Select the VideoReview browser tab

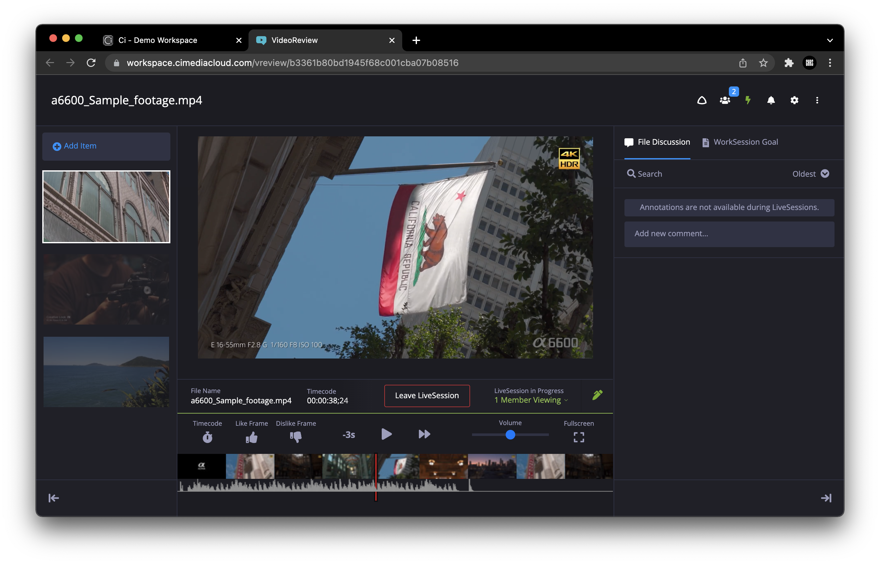pyautogui.click(x=325, y=40)
